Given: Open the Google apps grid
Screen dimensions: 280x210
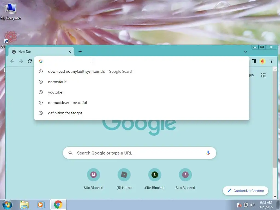Looking at the screenshot, I should coord(263,75).
